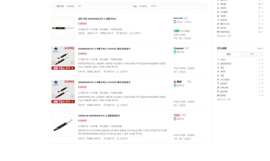Open the Gmarket seller logo
This screenshot has width=270, height=161.
click(178, 48)
